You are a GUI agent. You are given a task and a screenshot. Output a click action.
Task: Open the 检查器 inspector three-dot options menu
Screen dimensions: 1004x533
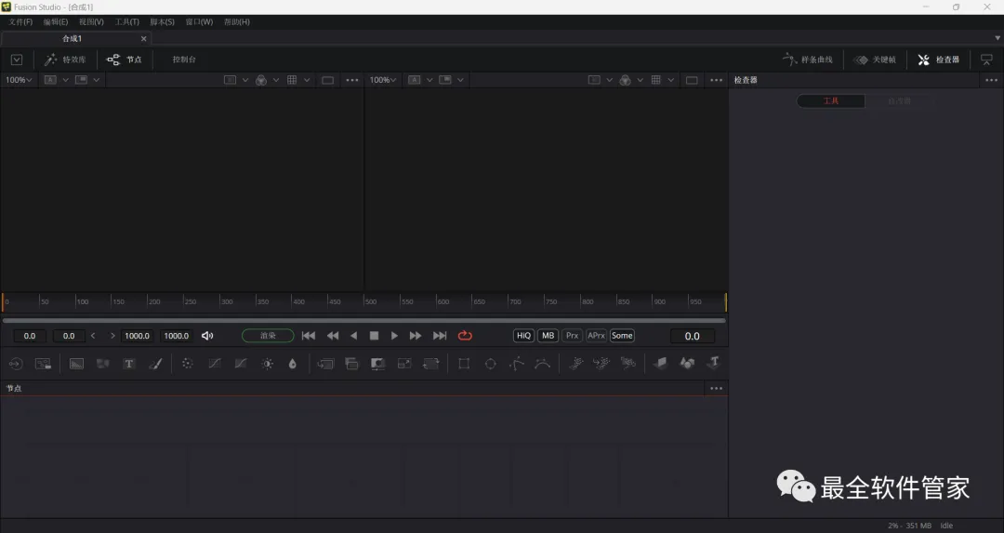pos(991,80)
